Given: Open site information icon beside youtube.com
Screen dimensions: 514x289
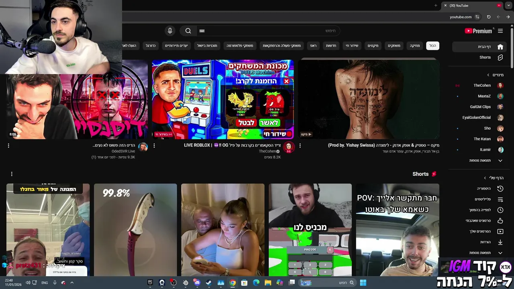Looking at the screenshot, I should (x=477, y=17).
